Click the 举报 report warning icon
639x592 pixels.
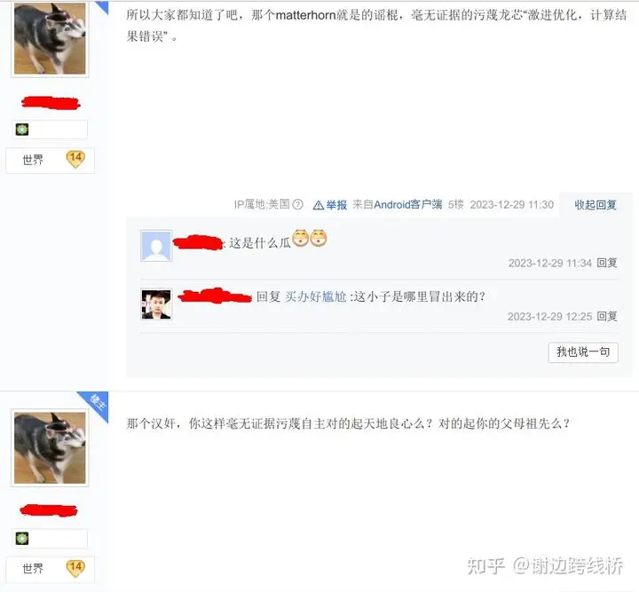319,205
